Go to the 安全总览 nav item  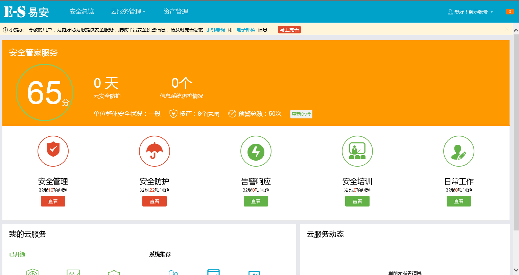pyautogui.click(x=82, y=11)
